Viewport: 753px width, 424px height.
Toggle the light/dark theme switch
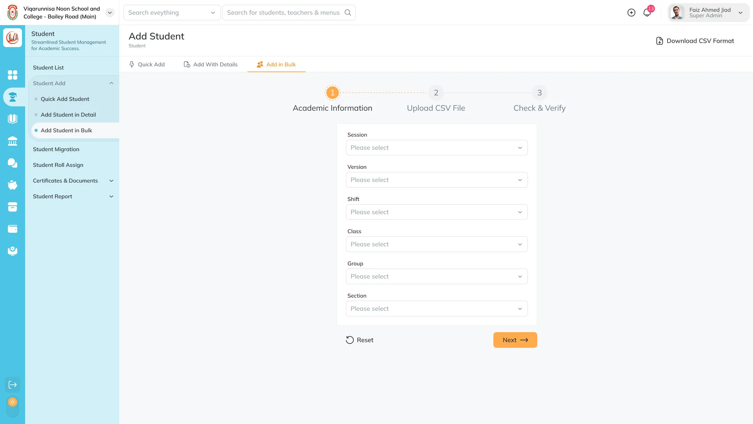13,406
